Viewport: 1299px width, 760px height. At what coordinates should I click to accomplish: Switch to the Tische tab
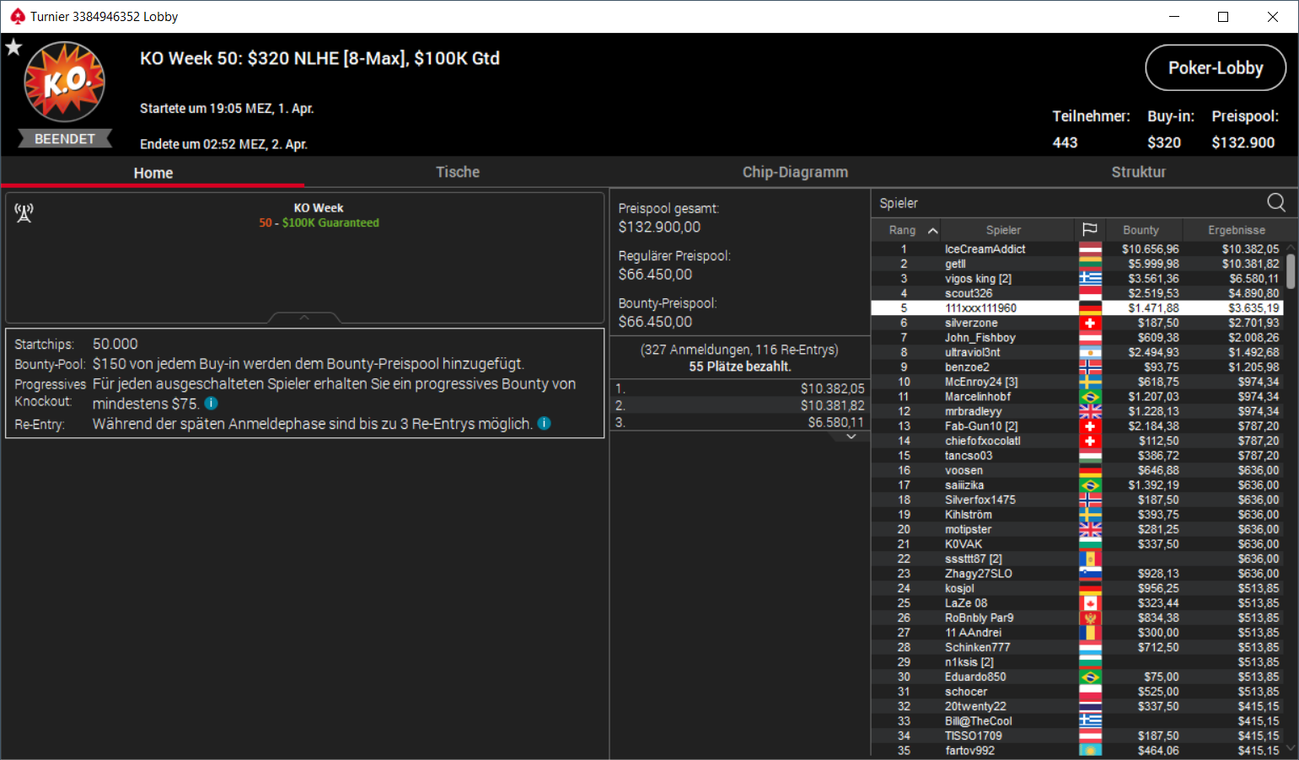(458, 172)
